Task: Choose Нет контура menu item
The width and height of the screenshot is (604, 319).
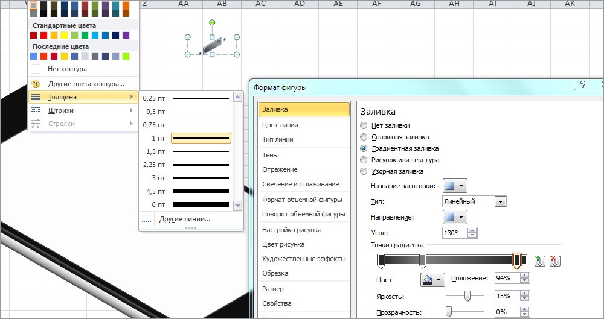Action: [83, 69]
